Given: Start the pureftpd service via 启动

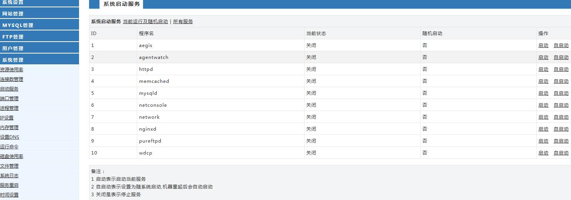Looking at the screenshot, I should click(543, 141).
